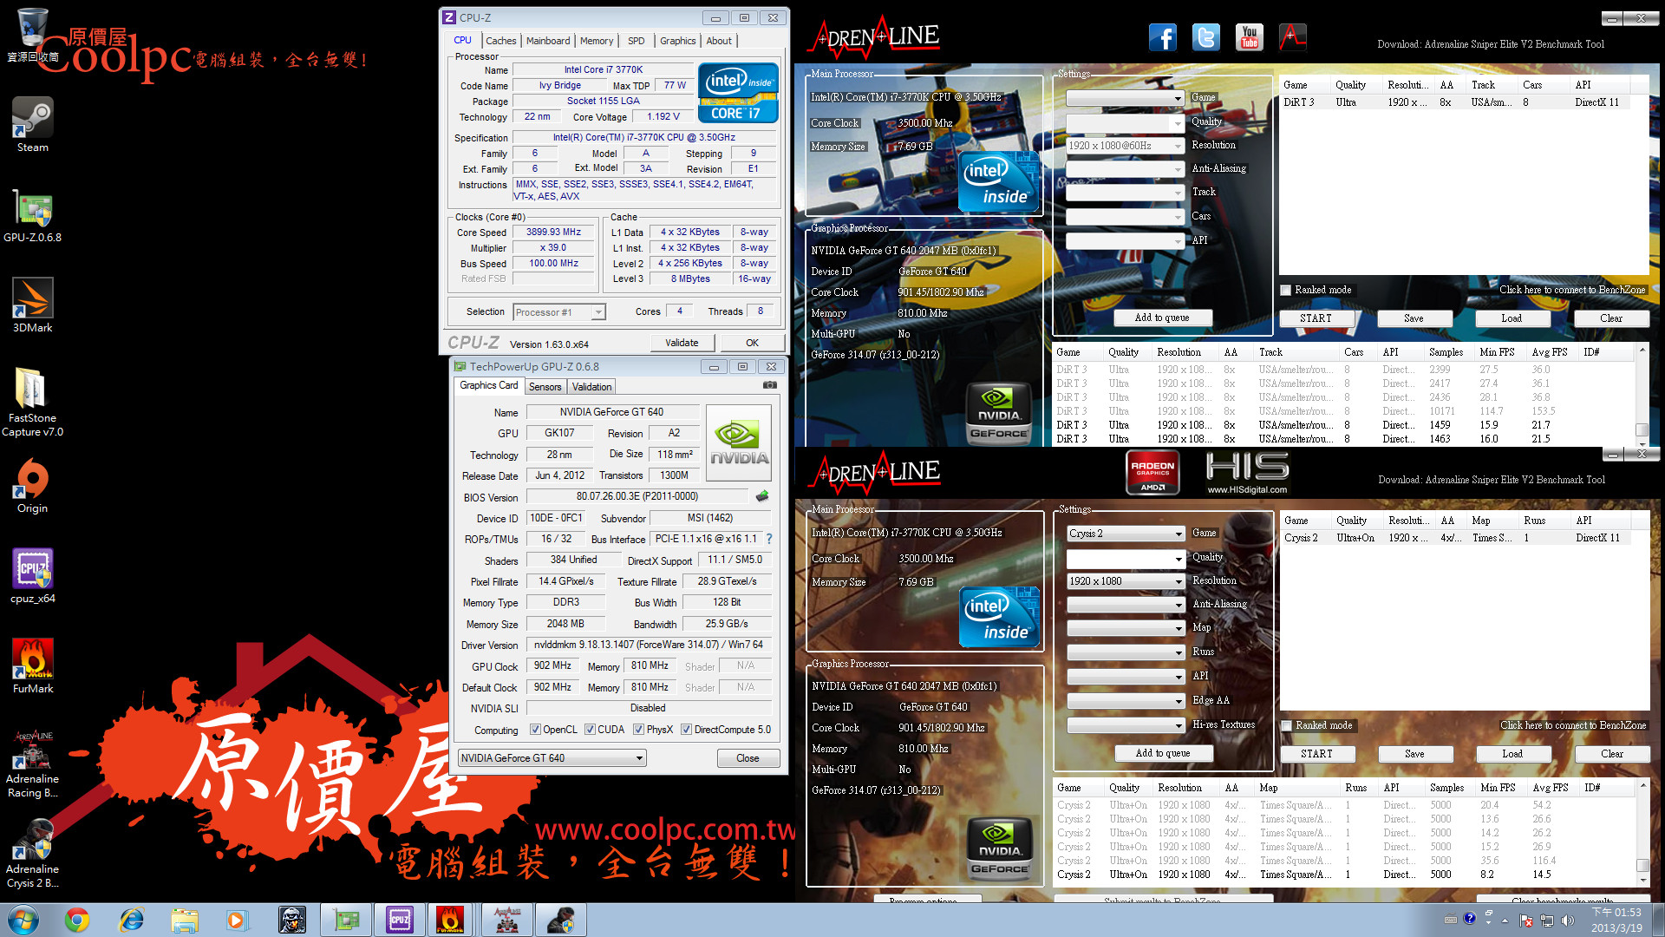Open the 1920 x 1080@60Hz resolution dropdown
1665x937 pixels.
1125,146
